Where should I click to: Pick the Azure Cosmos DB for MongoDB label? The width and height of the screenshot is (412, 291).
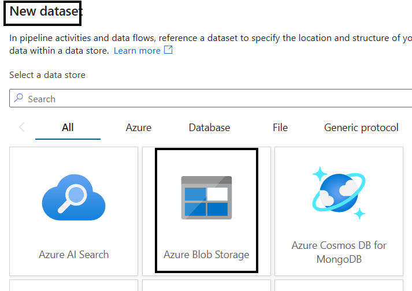click(339, 252)
